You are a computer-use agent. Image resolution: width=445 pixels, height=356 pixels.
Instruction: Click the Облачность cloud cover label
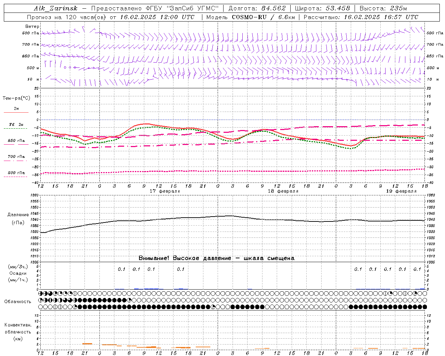tap(18, 302)
